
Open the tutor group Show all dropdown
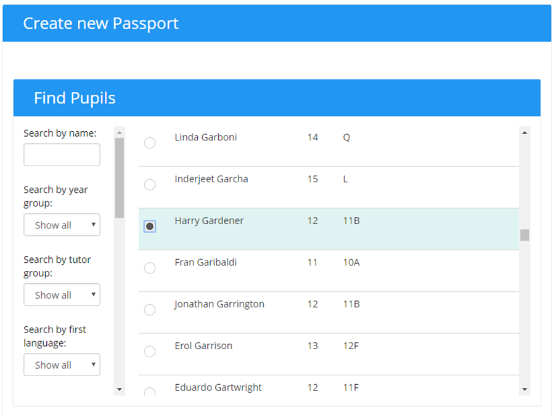click(62, 294)
